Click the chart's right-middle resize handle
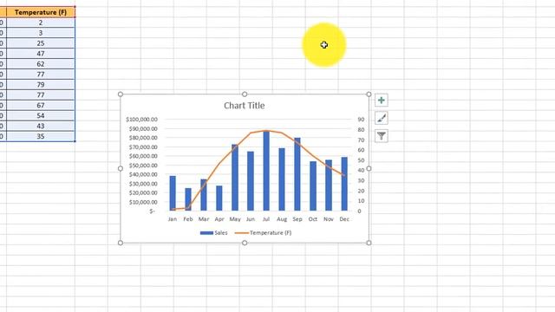The height and width of the screenshot is (312, 555). pos(369,168)
